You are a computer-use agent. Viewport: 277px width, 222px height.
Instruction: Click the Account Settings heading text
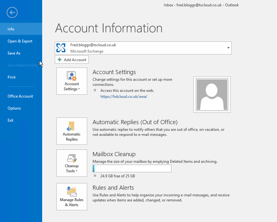click(114, 72)
